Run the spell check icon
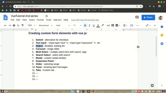Screen dimensions: 166x93 point(18,25)
